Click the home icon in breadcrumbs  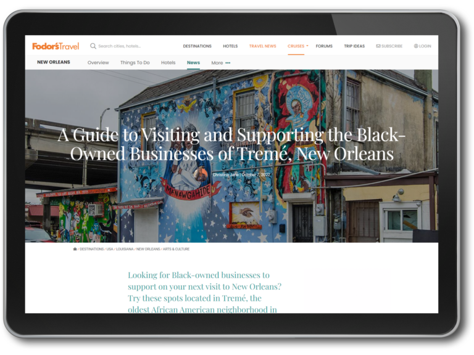tap(75, 249)
